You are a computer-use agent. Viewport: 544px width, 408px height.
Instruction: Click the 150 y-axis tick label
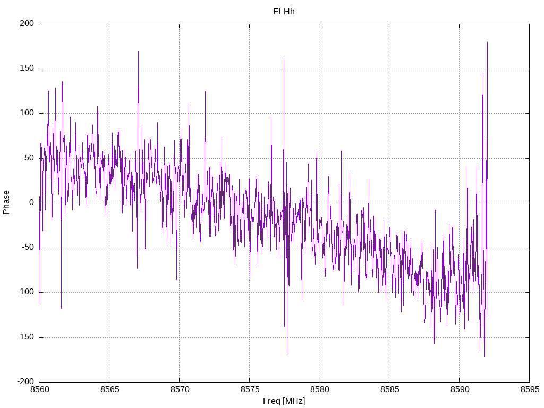(27, 69)
